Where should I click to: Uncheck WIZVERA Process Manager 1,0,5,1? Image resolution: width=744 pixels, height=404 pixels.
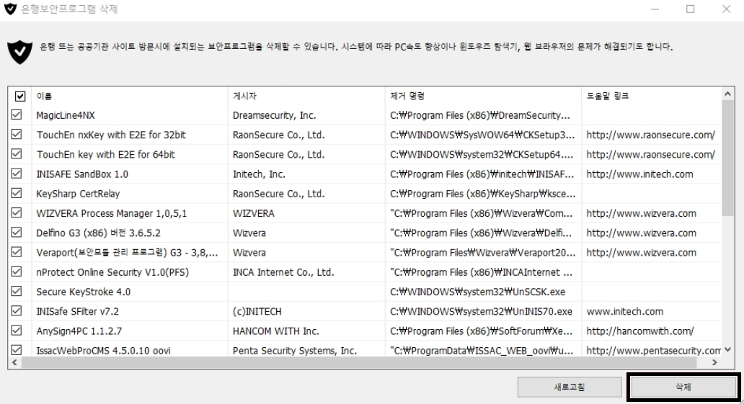pyautogui.click(x=17, y=213)
